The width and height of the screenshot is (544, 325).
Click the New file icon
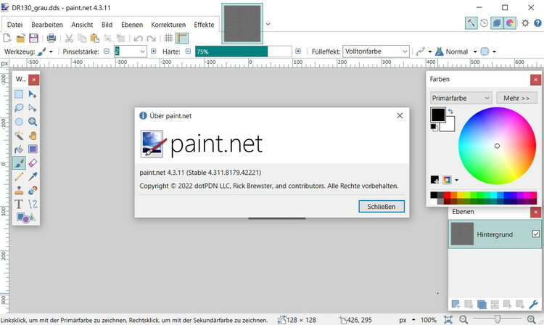point(7,38)
